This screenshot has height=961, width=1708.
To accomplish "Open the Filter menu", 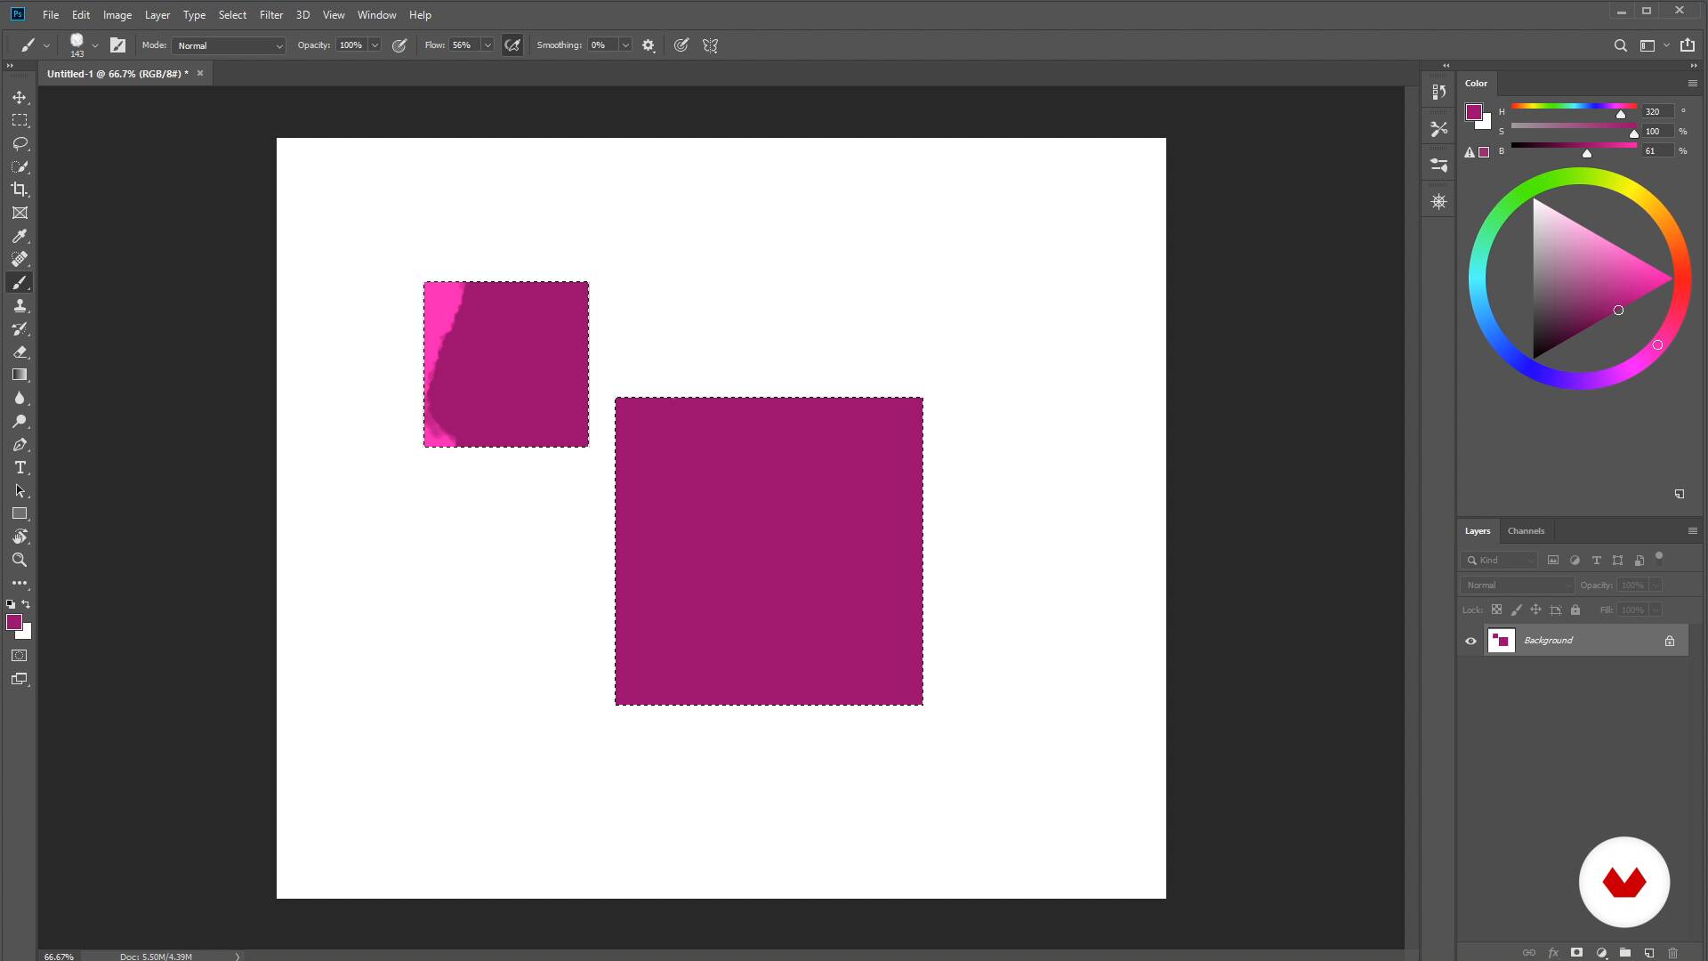I will (271, 15).
